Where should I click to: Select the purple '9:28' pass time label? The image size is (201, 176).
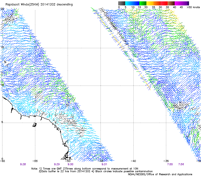click(x=23, y=164)
